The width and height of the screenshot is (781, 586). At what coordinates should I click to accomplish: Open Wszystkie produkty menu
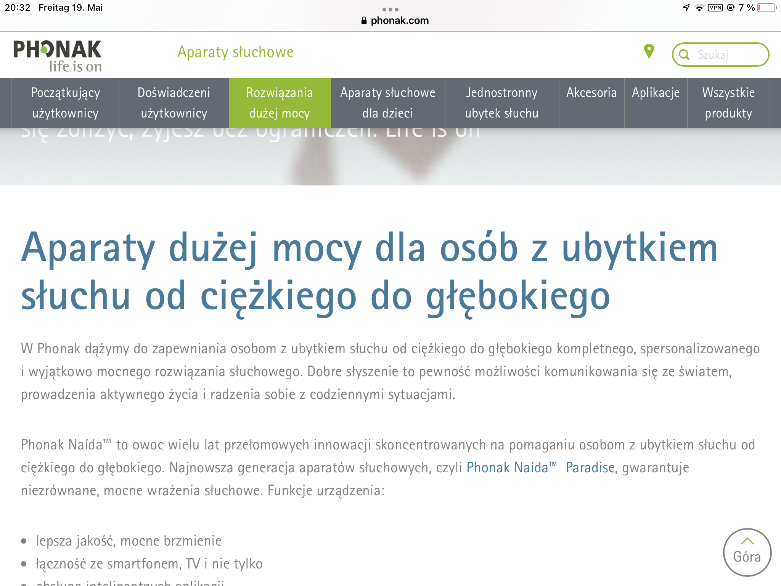(728, 103)
